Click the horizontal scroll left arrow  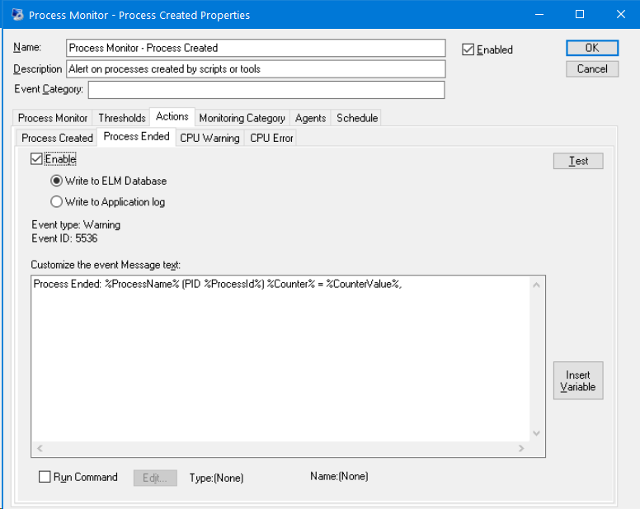pyautogui.click(x=40, y=448)
